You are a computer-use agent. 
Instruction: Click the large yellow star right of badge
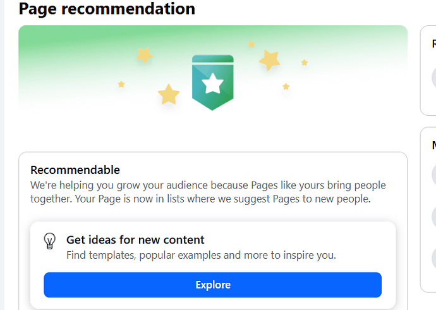pos(269,60)
